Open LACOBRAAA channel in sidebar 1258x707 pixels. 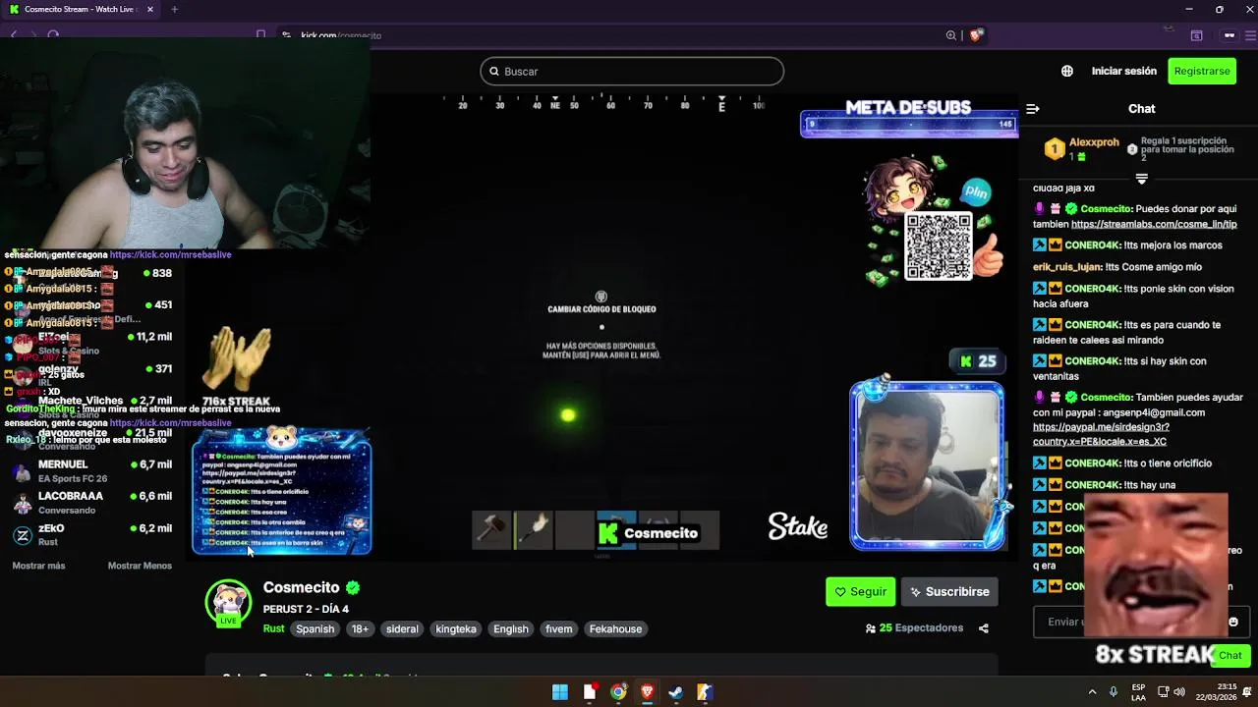[x=93, y=503]
